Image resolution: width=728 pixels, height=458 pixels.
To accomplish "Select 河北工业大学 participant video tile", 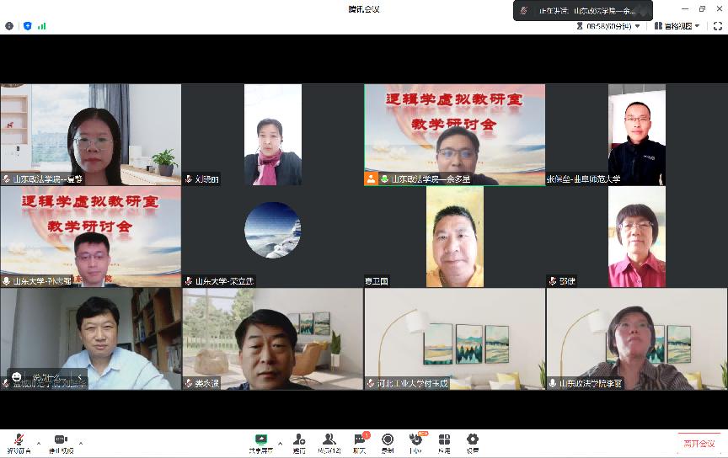I will pyautogui.click(x=454, y=338).
